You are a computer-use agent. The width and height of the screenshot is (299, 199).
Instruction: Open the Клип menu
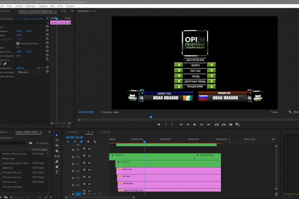coord(10,6)
